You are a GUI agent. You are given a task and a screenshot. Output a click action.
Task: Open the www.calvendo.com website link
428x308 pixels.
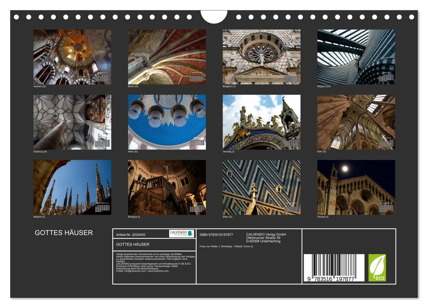tap(158, 271)
